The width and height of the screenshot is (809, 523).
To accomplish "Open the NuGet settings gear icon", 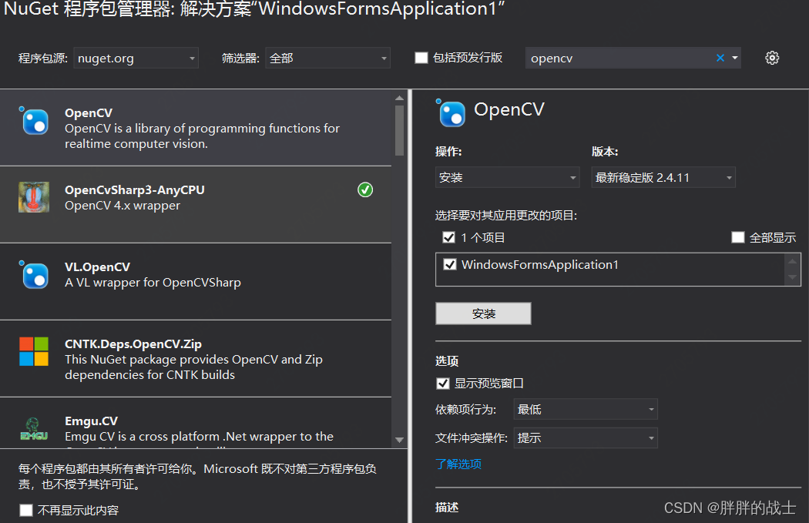I will click(772, 58).
